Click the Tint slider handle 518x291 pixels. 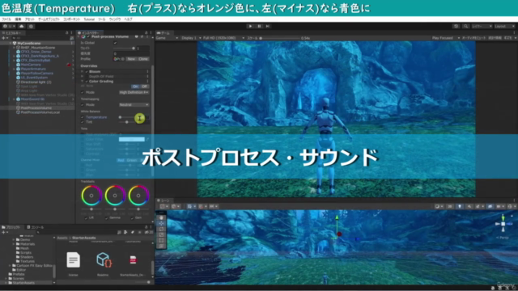click(x=127, y=122)
